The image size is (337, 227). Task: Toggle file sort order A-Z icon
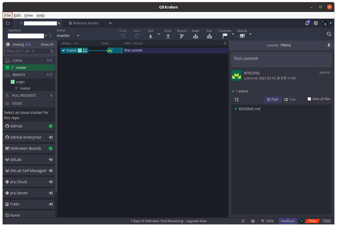point(237,100)
